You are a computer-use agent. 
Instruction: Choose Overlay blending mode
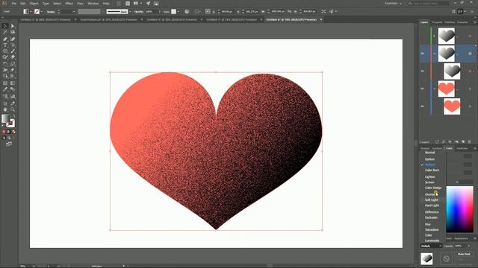431,194
